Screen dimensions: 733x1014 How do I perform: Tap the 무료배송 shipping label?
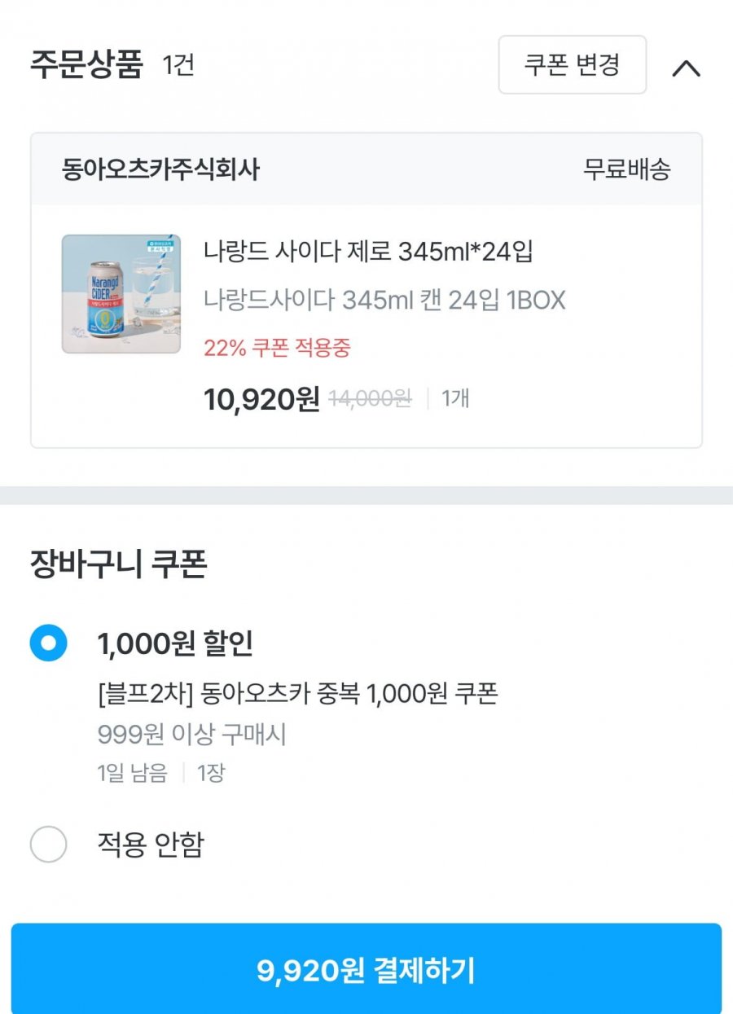pos(627,169)
